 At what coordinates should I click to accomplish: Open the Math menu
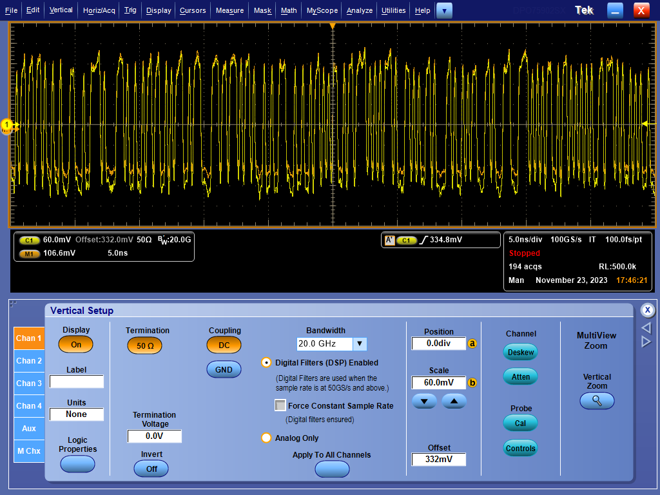[x=289, y=10]
